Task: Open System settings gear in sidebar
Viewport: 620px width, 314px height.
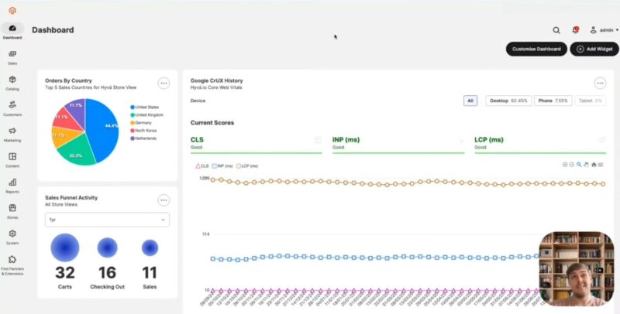Action: pyautogui.click(x=12, y=235)
